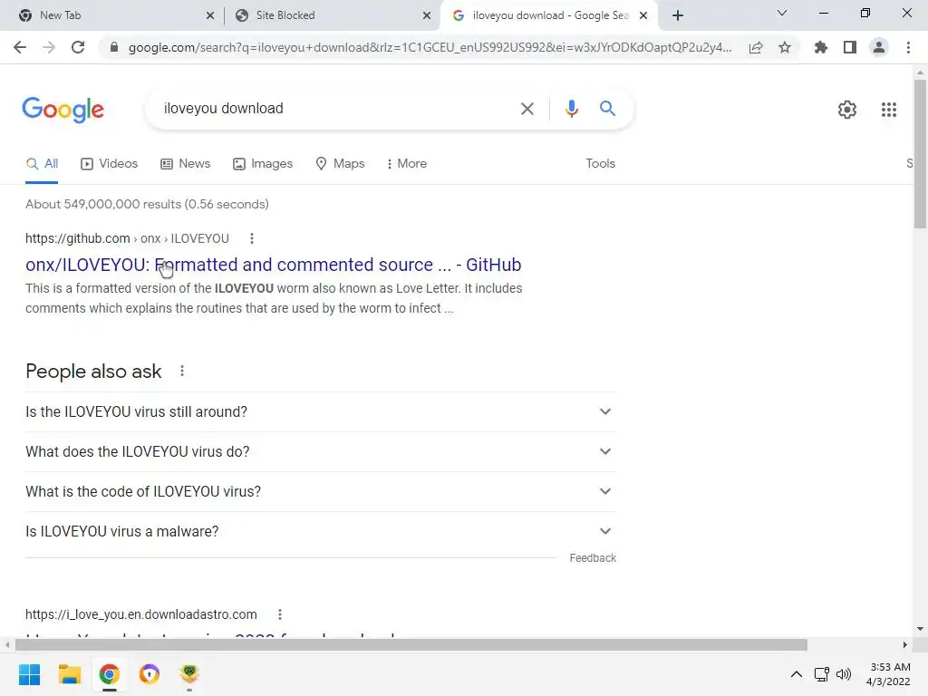This screenshot has width=928, height=696.
Task: Open a new browser tab
Action: point(678,15)
